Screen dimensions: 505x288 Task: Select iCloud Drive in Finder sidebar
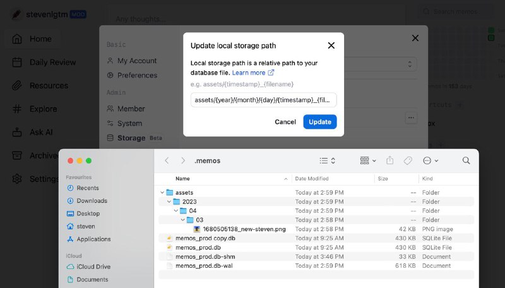pyautogui.click(x=93, y=267)
